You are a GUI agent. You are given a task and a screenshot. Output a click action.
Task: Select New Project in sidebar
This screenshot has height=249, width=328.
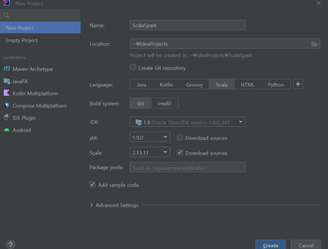click(x=40, y=27)
